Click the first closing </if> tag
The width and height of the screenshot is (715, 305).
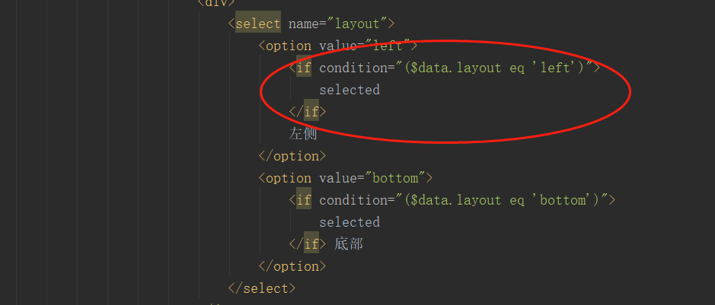coord(307,112)
